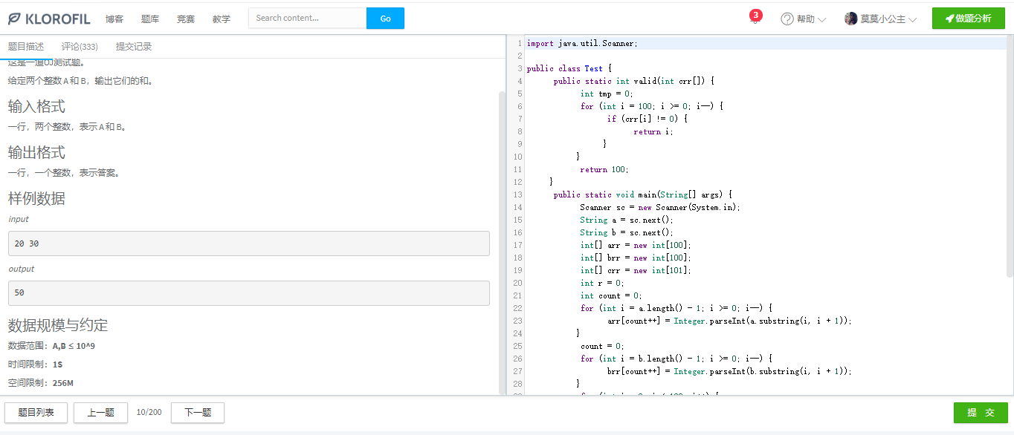Click the sample input box containing 20 30
Image resolution: width=1014 pixels, height=435 pixels.
[249, 243]
